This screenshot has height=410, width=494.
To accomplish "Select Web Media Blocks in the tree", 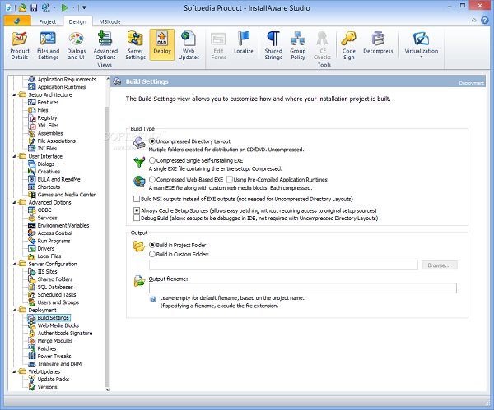I will click(x=57, y=325).
